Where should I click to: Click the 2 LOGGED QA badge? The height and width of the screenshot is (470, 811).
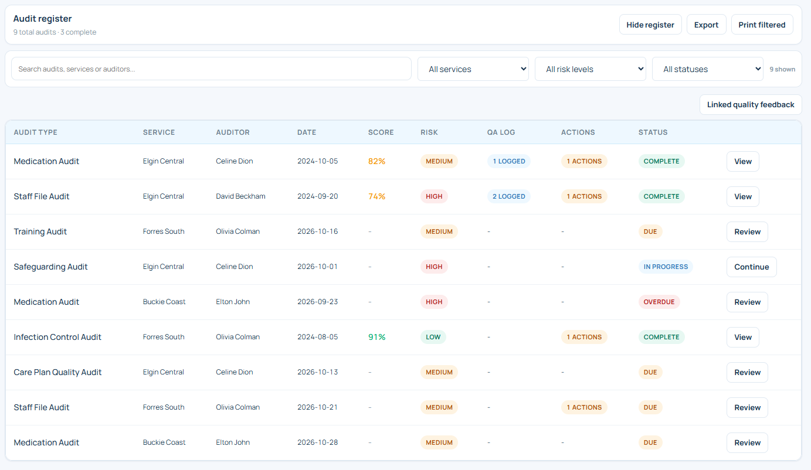[509, 196]
